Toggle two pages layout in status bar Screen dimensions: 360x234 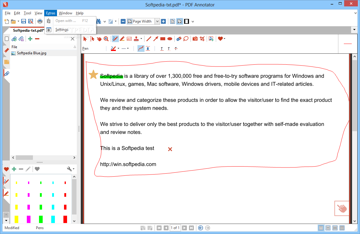click(x=335, y=228)
